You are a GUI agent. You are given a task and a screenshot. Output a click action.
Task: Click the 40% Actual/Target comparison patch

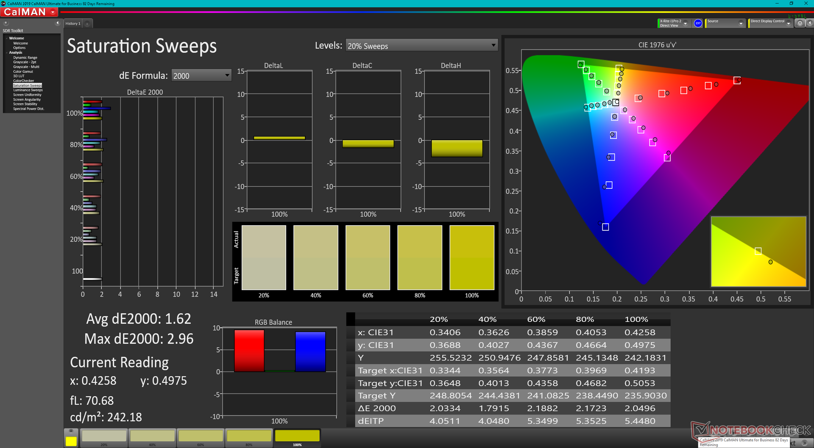(316, 257)
